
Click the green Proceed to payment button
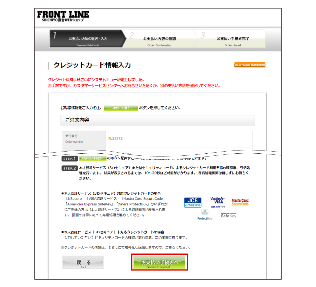point(160,262)
